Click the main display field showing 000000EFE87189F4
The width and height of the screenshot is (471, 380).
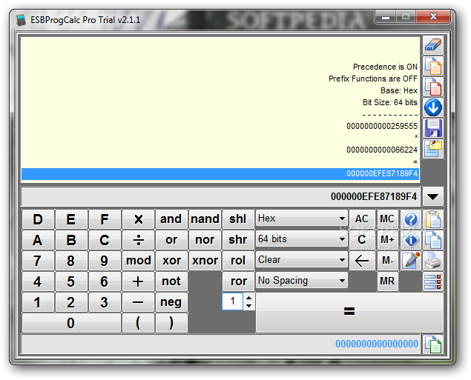[x=220, y=197]
